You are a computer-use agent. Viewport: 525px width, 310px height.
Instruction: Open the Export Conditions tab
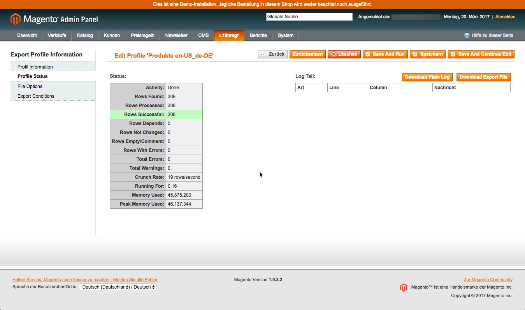tap(36, 96)
